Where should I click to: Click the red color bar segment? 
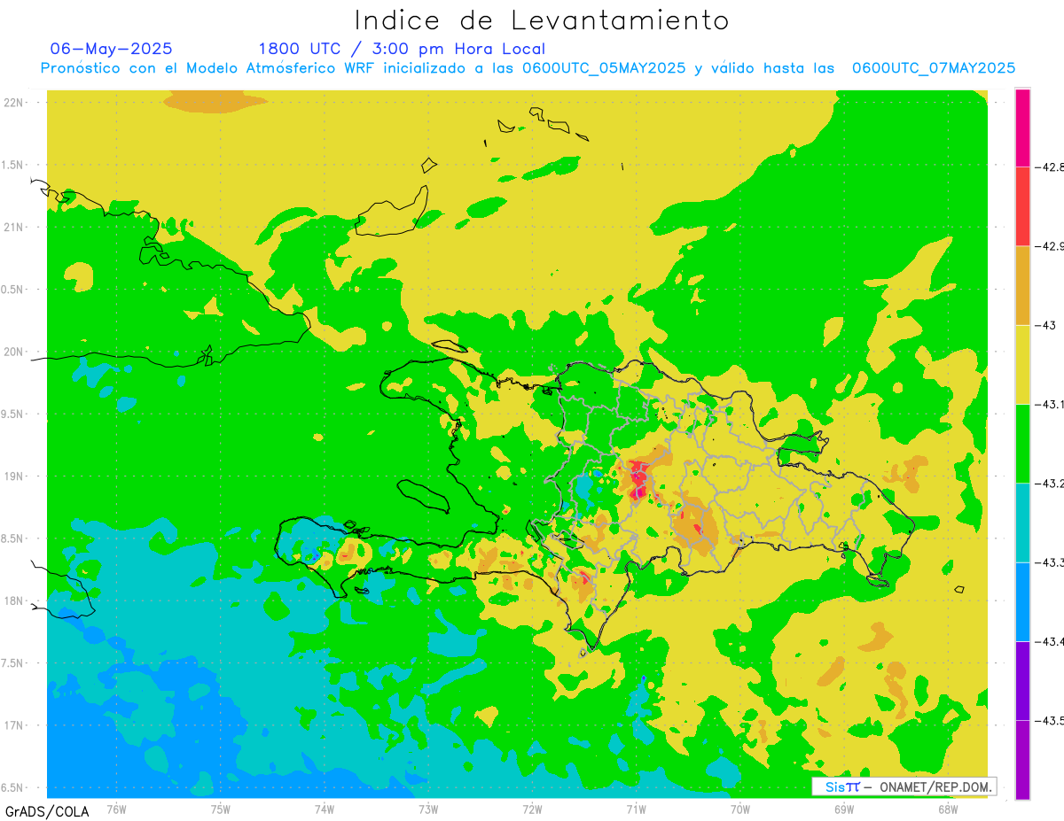pyautogui.click(x=1022, y=206)
